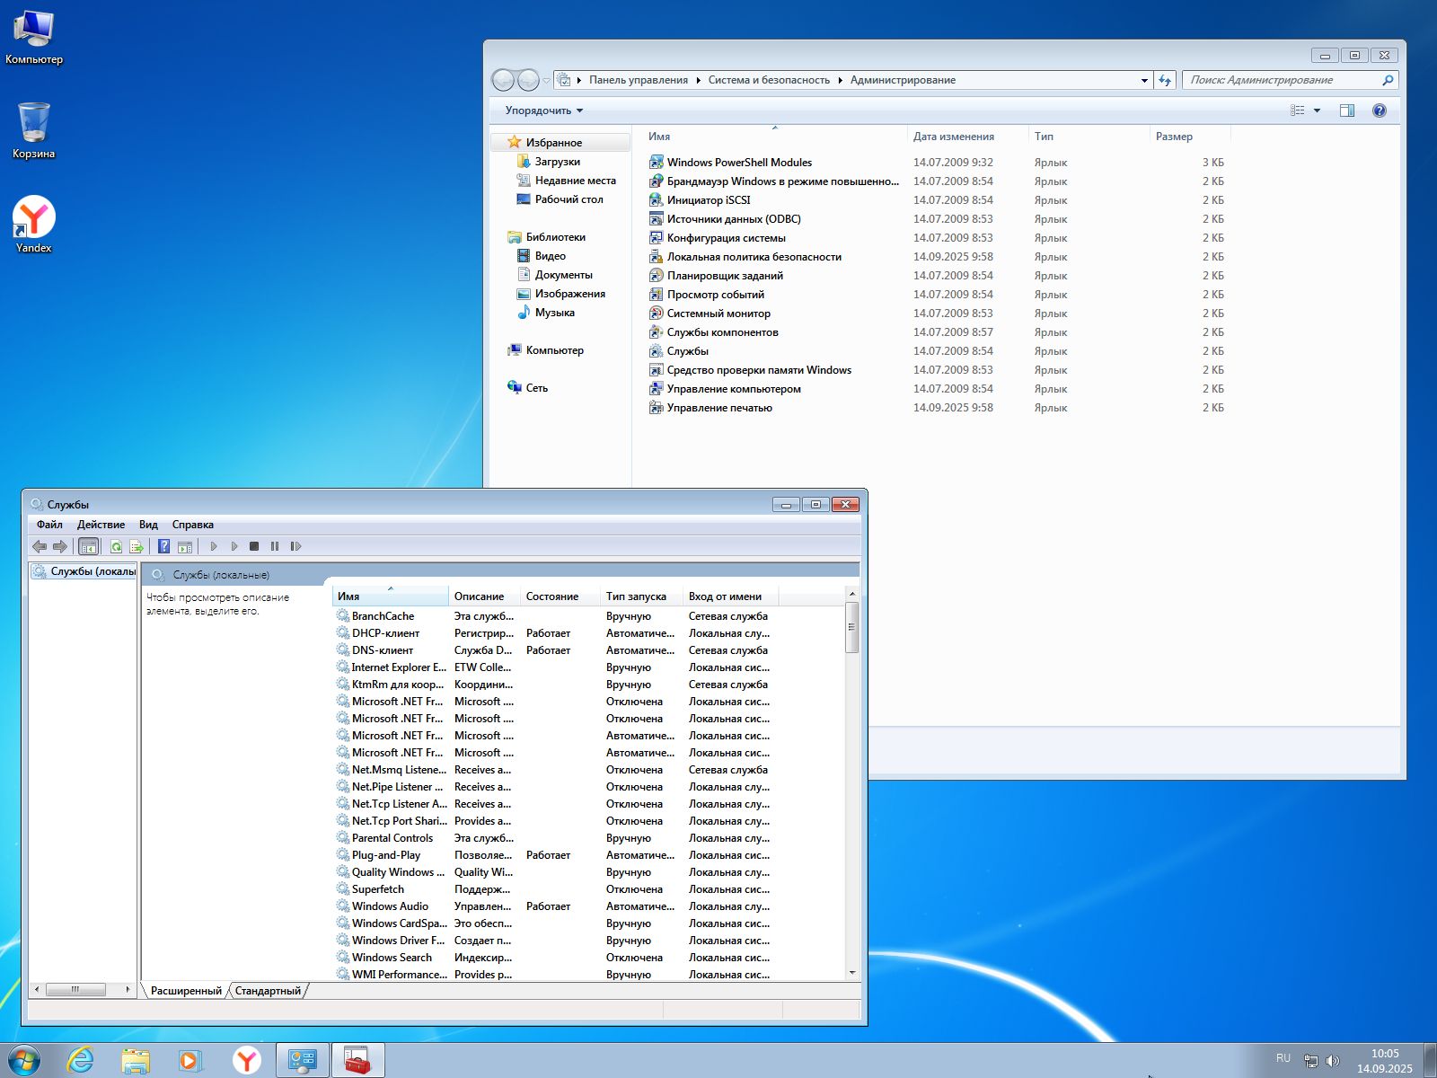Click services list scroll down arrow
Viewport: 1437px width, 1078px height.
(852, 973)
